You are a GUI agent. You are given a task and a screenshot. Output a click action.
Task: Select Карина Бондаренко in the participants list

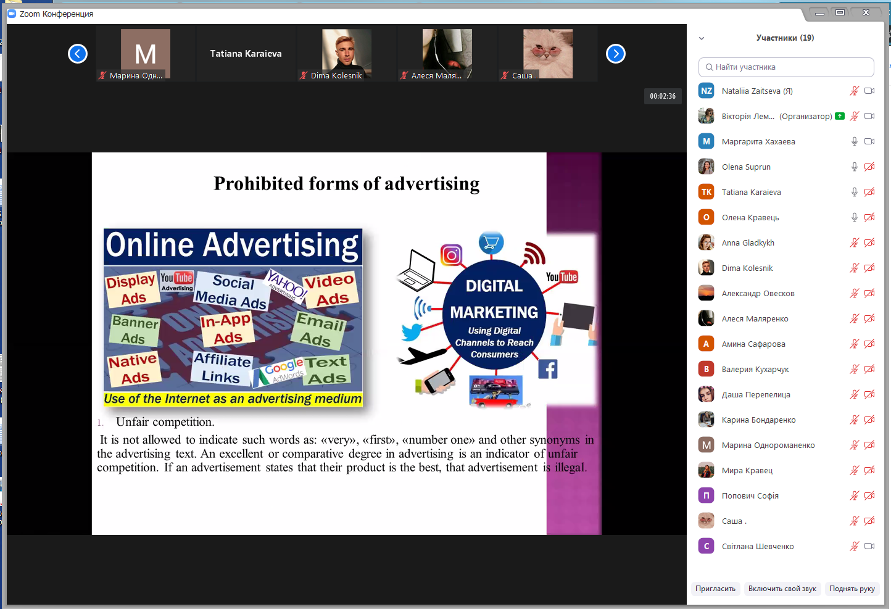pos(786,420)
